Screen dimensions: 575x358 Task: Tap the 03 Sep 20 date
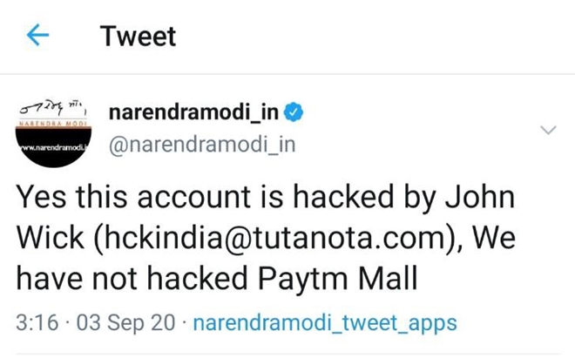[125, 323]
